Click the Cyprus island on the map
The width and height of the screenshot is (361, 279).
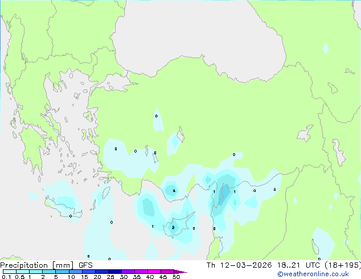(x=177, y=225)
